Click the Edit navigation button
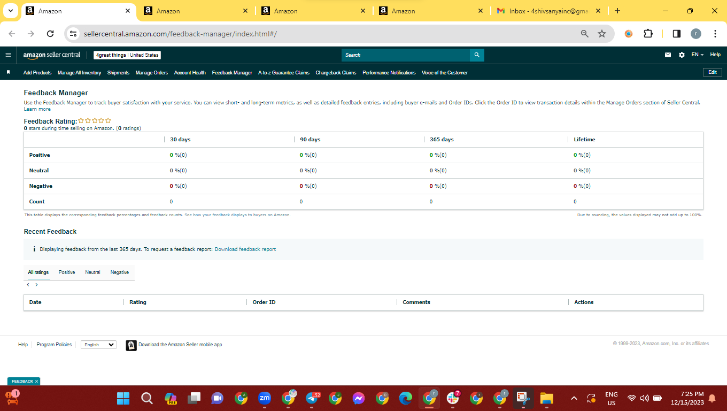This screenshot has width=727, height=411. pyautogui.click(x=712, y=72)
